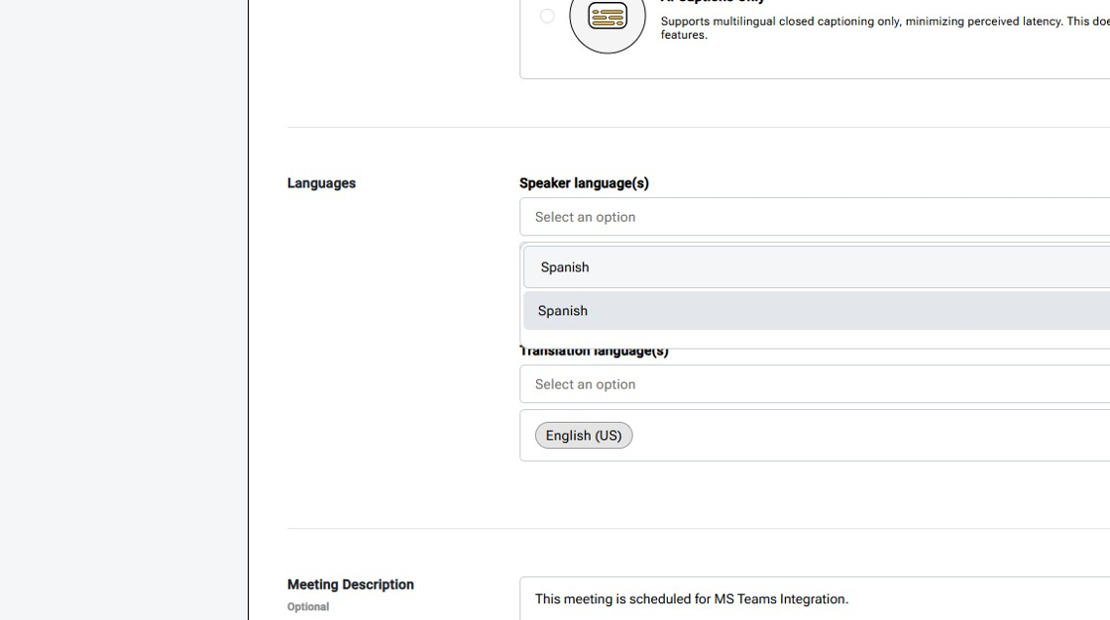Click the English (US) language chip
This screenshot has height=620, width=1110.
tap(584, 435)
